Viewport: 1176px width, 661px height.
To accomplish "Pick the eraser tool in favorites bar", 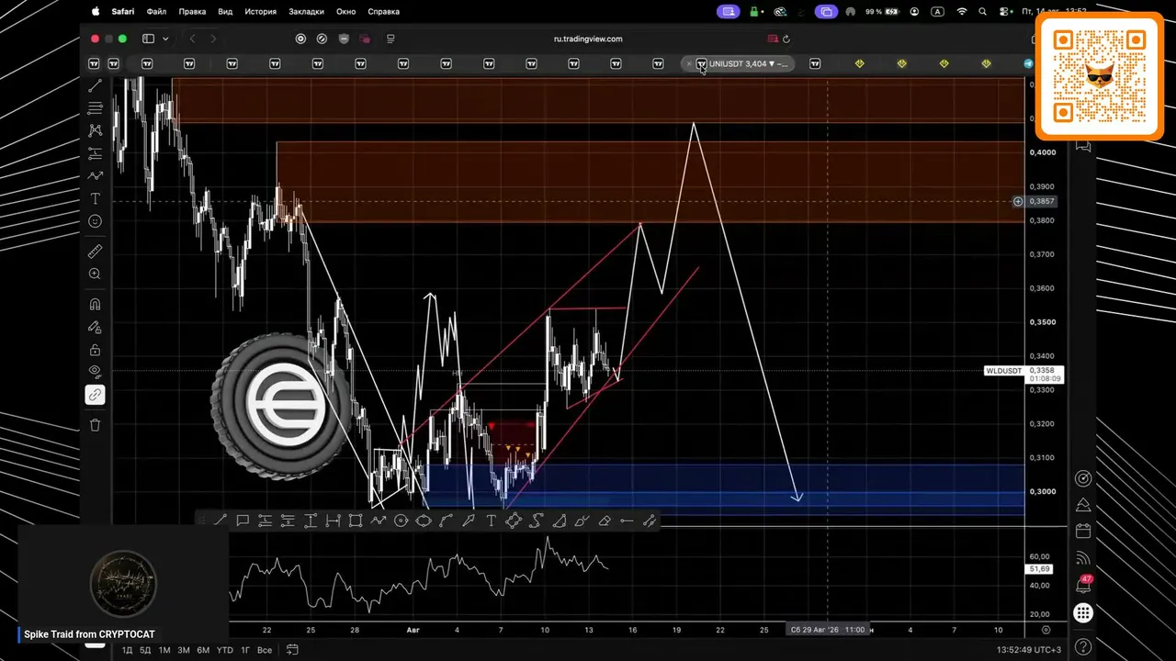I will (x=605, y=521).
